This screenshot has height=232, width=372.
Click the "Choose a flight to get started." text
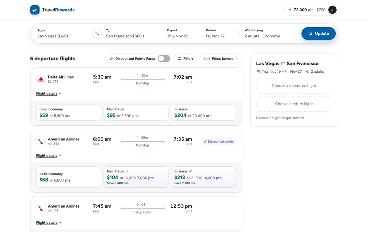(280, 118)
